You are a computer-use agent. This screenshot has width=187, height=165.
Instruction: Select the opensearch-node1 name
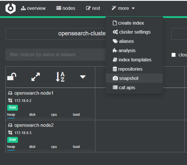[34, 93]
